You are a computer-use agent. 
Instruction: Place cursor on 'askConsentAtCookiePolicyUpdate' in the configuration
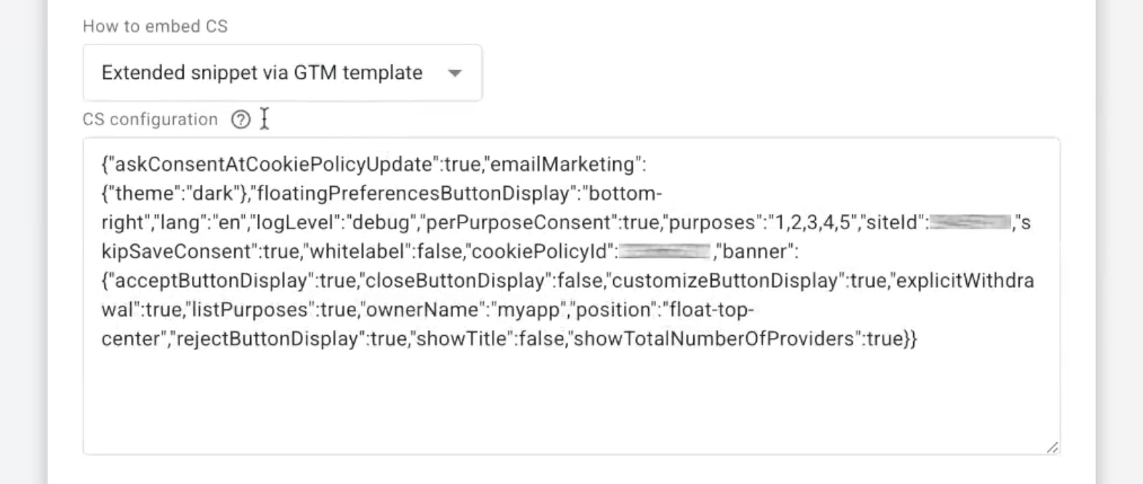(273, 165)
